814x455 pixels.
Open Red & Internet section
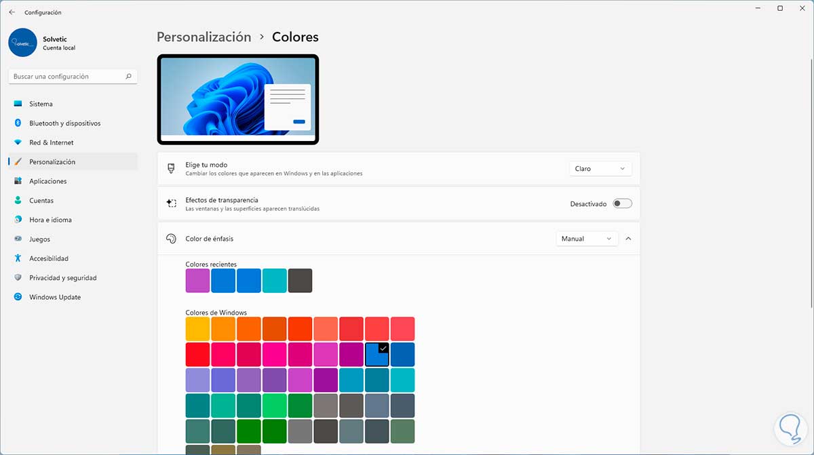click(73, 142)
